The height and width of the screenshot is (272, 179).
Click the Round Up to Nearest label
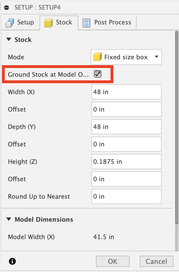tap(39, 196)
